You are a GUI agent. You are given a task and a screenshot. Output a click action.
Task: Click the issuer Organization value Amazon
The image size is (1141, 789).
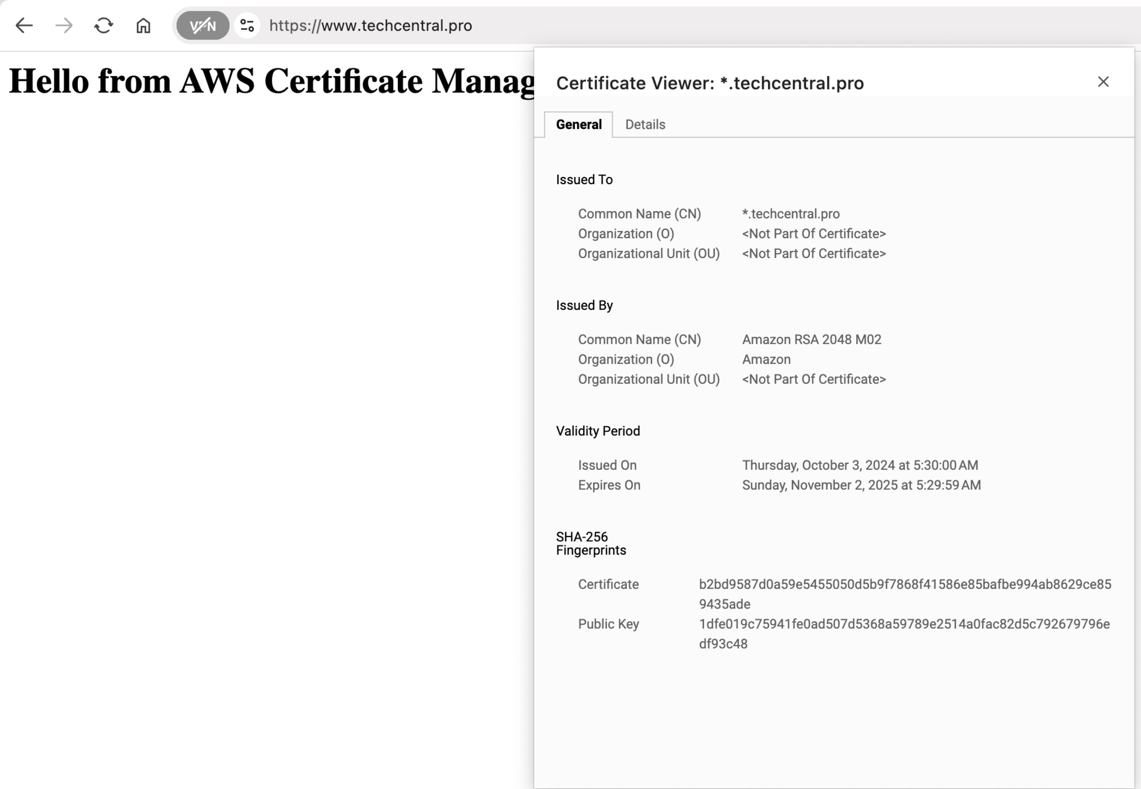coord(766,359)
